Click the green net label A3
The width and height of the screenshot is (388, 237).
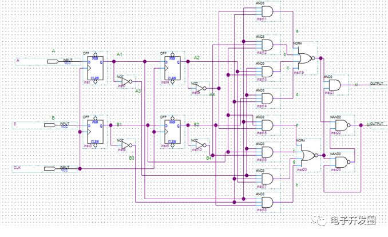138,91
